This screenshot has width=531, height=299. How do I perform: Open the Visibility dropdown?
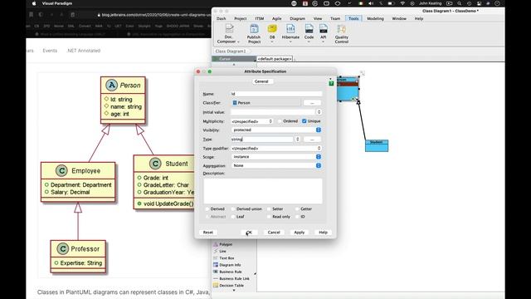276,130
